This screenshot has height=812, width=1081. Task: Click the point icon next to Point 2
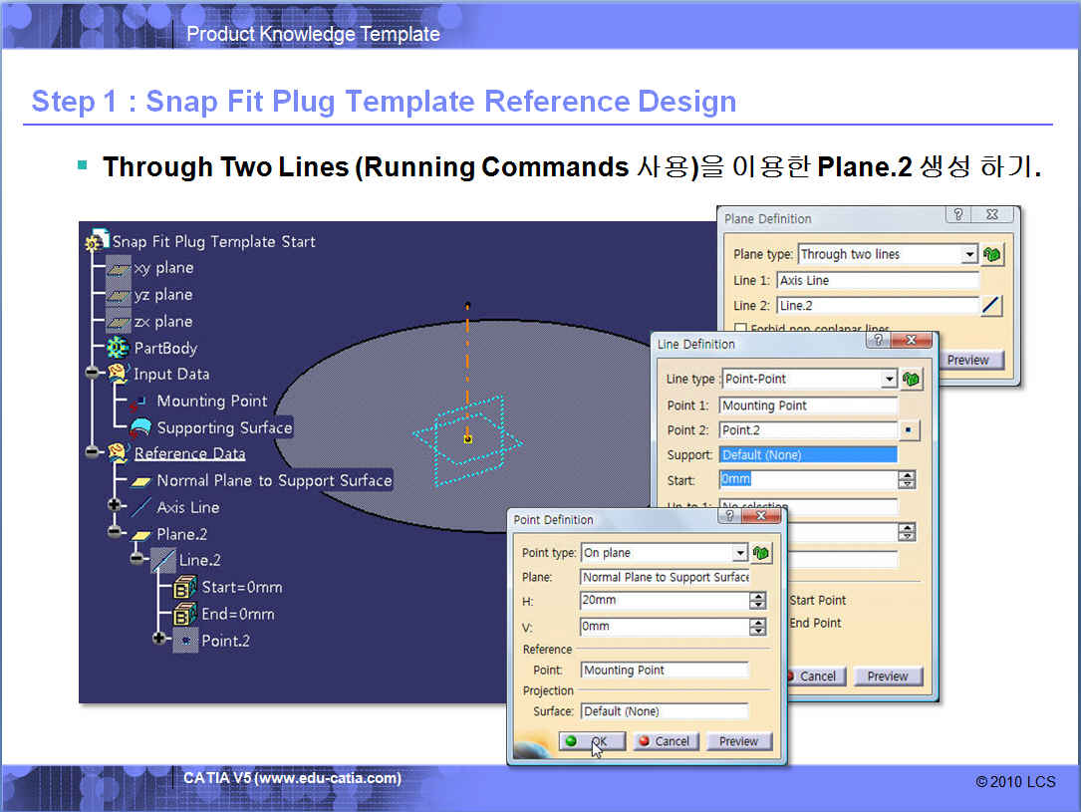(x=911, y=430)
